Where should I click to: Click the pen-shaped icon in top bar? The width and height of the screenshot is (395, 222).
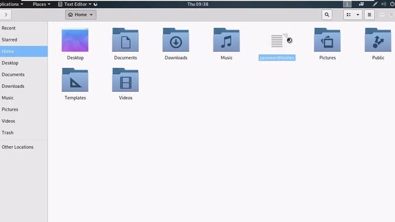tap(375, 4)
